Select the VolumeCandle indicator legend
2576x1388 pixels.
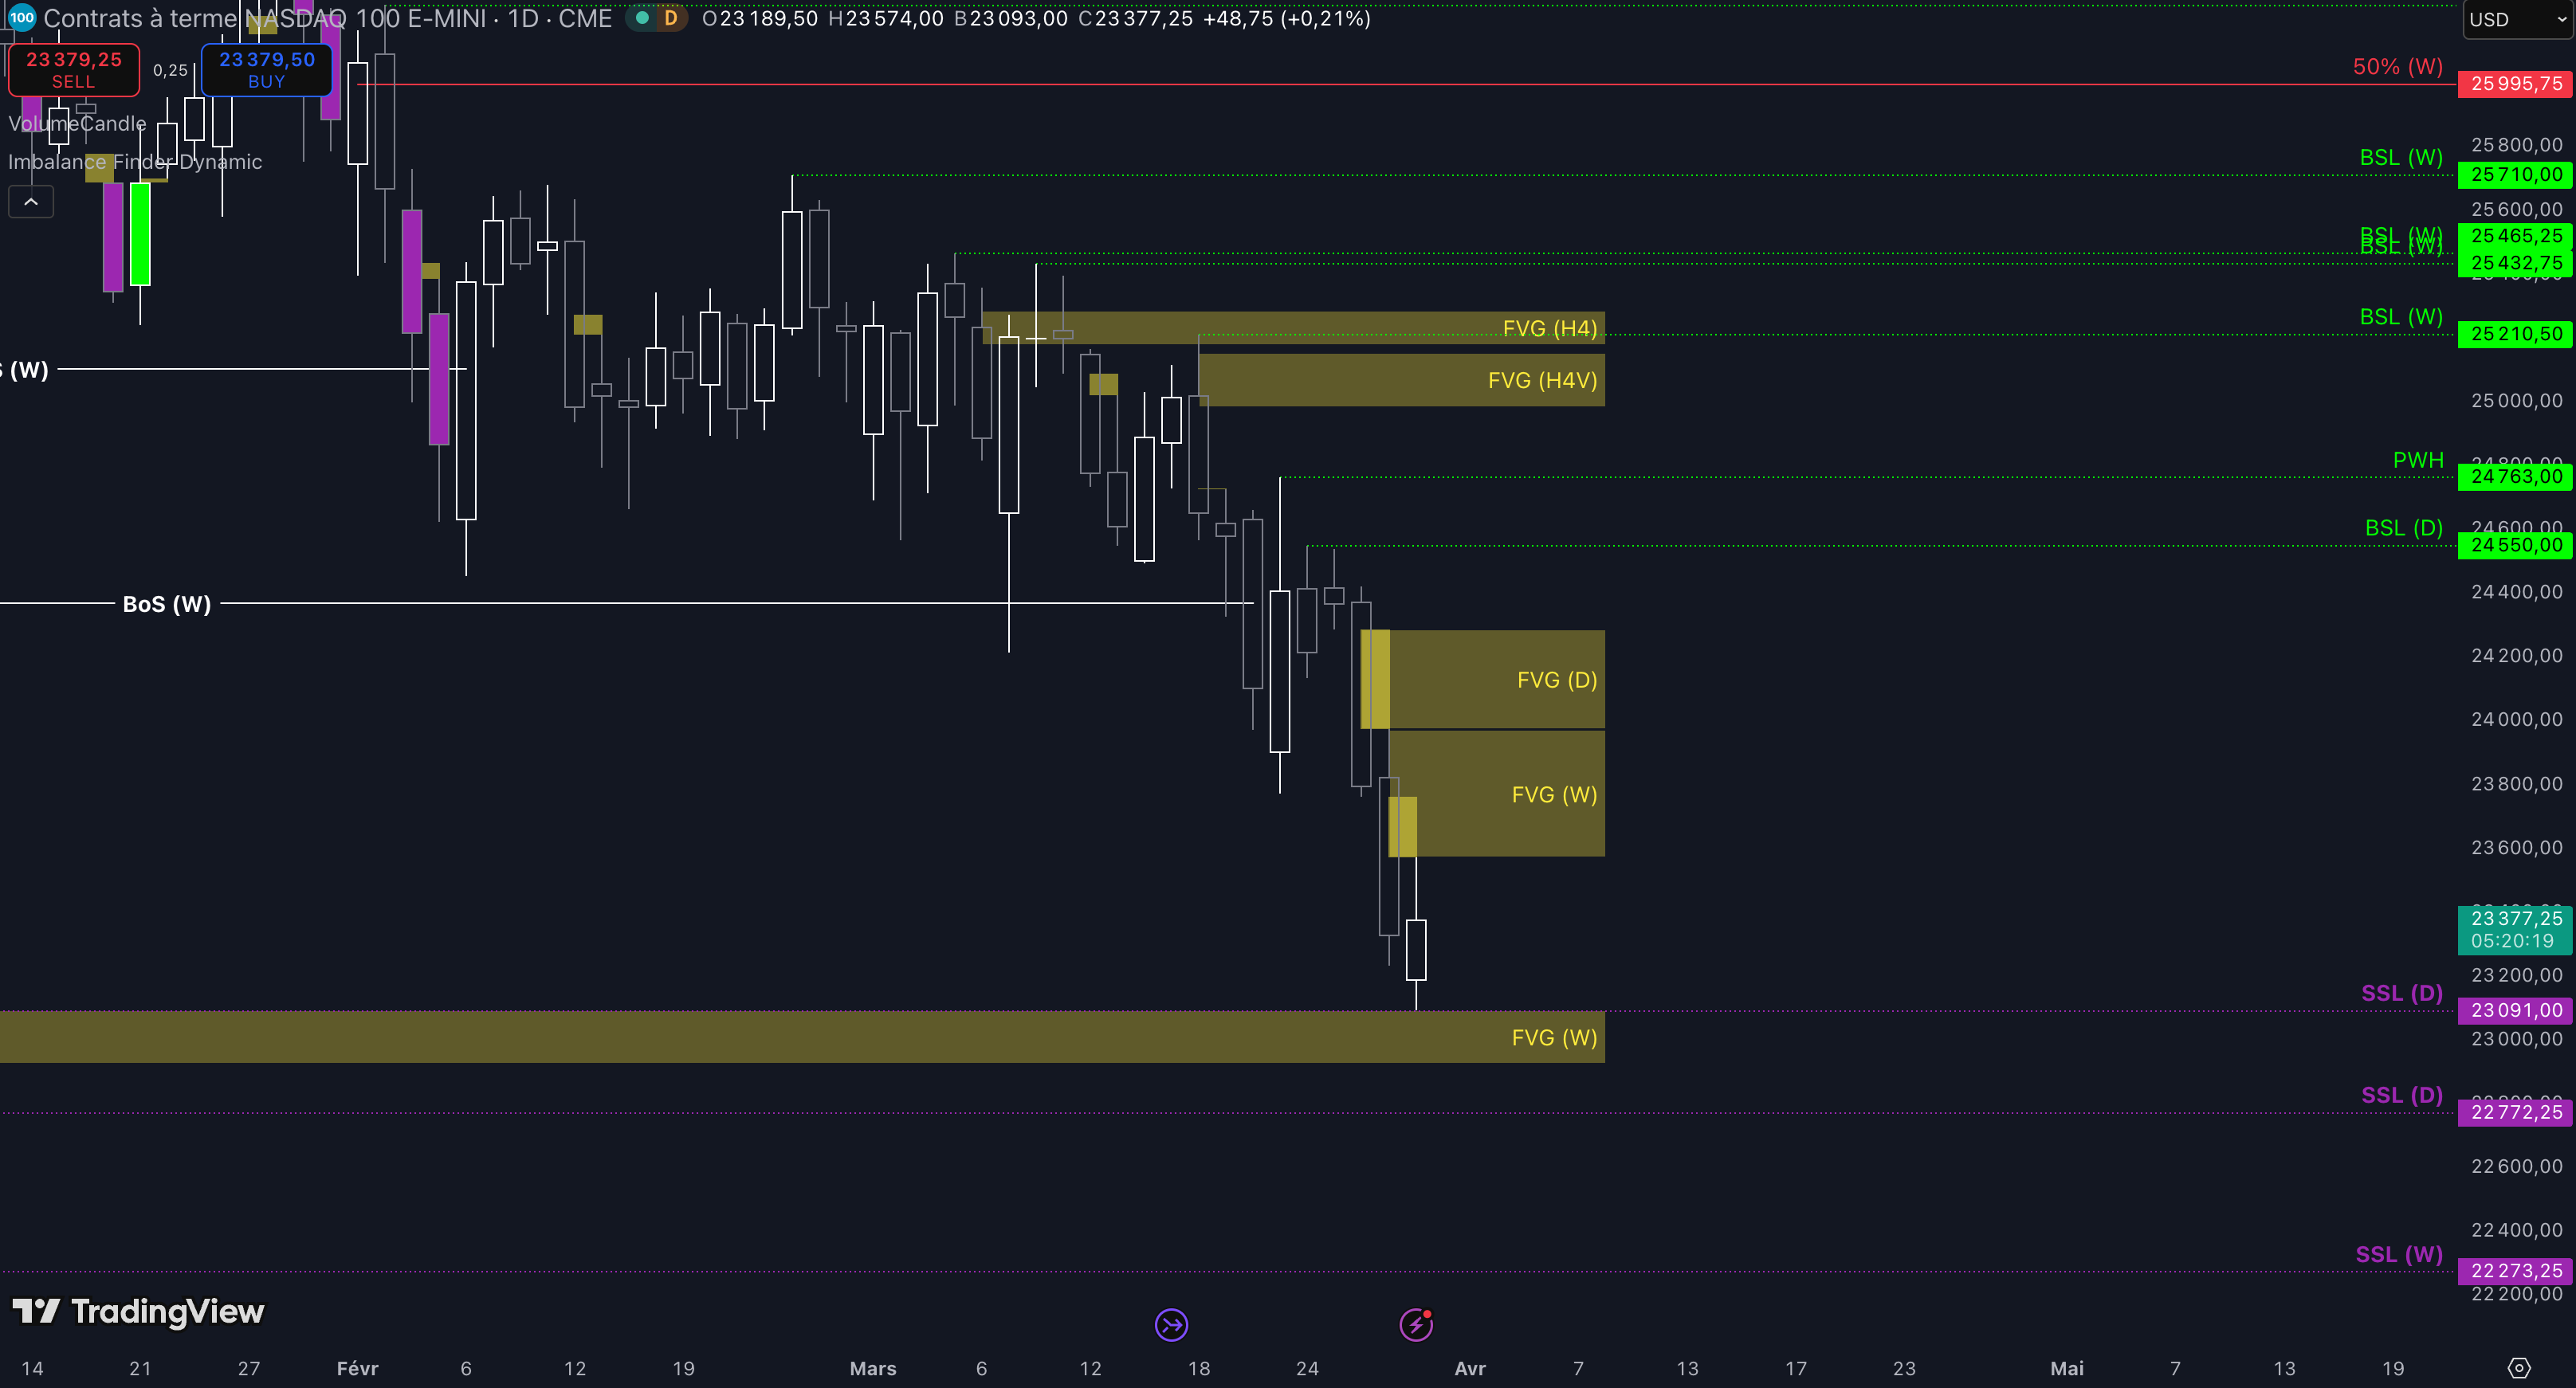77,124
